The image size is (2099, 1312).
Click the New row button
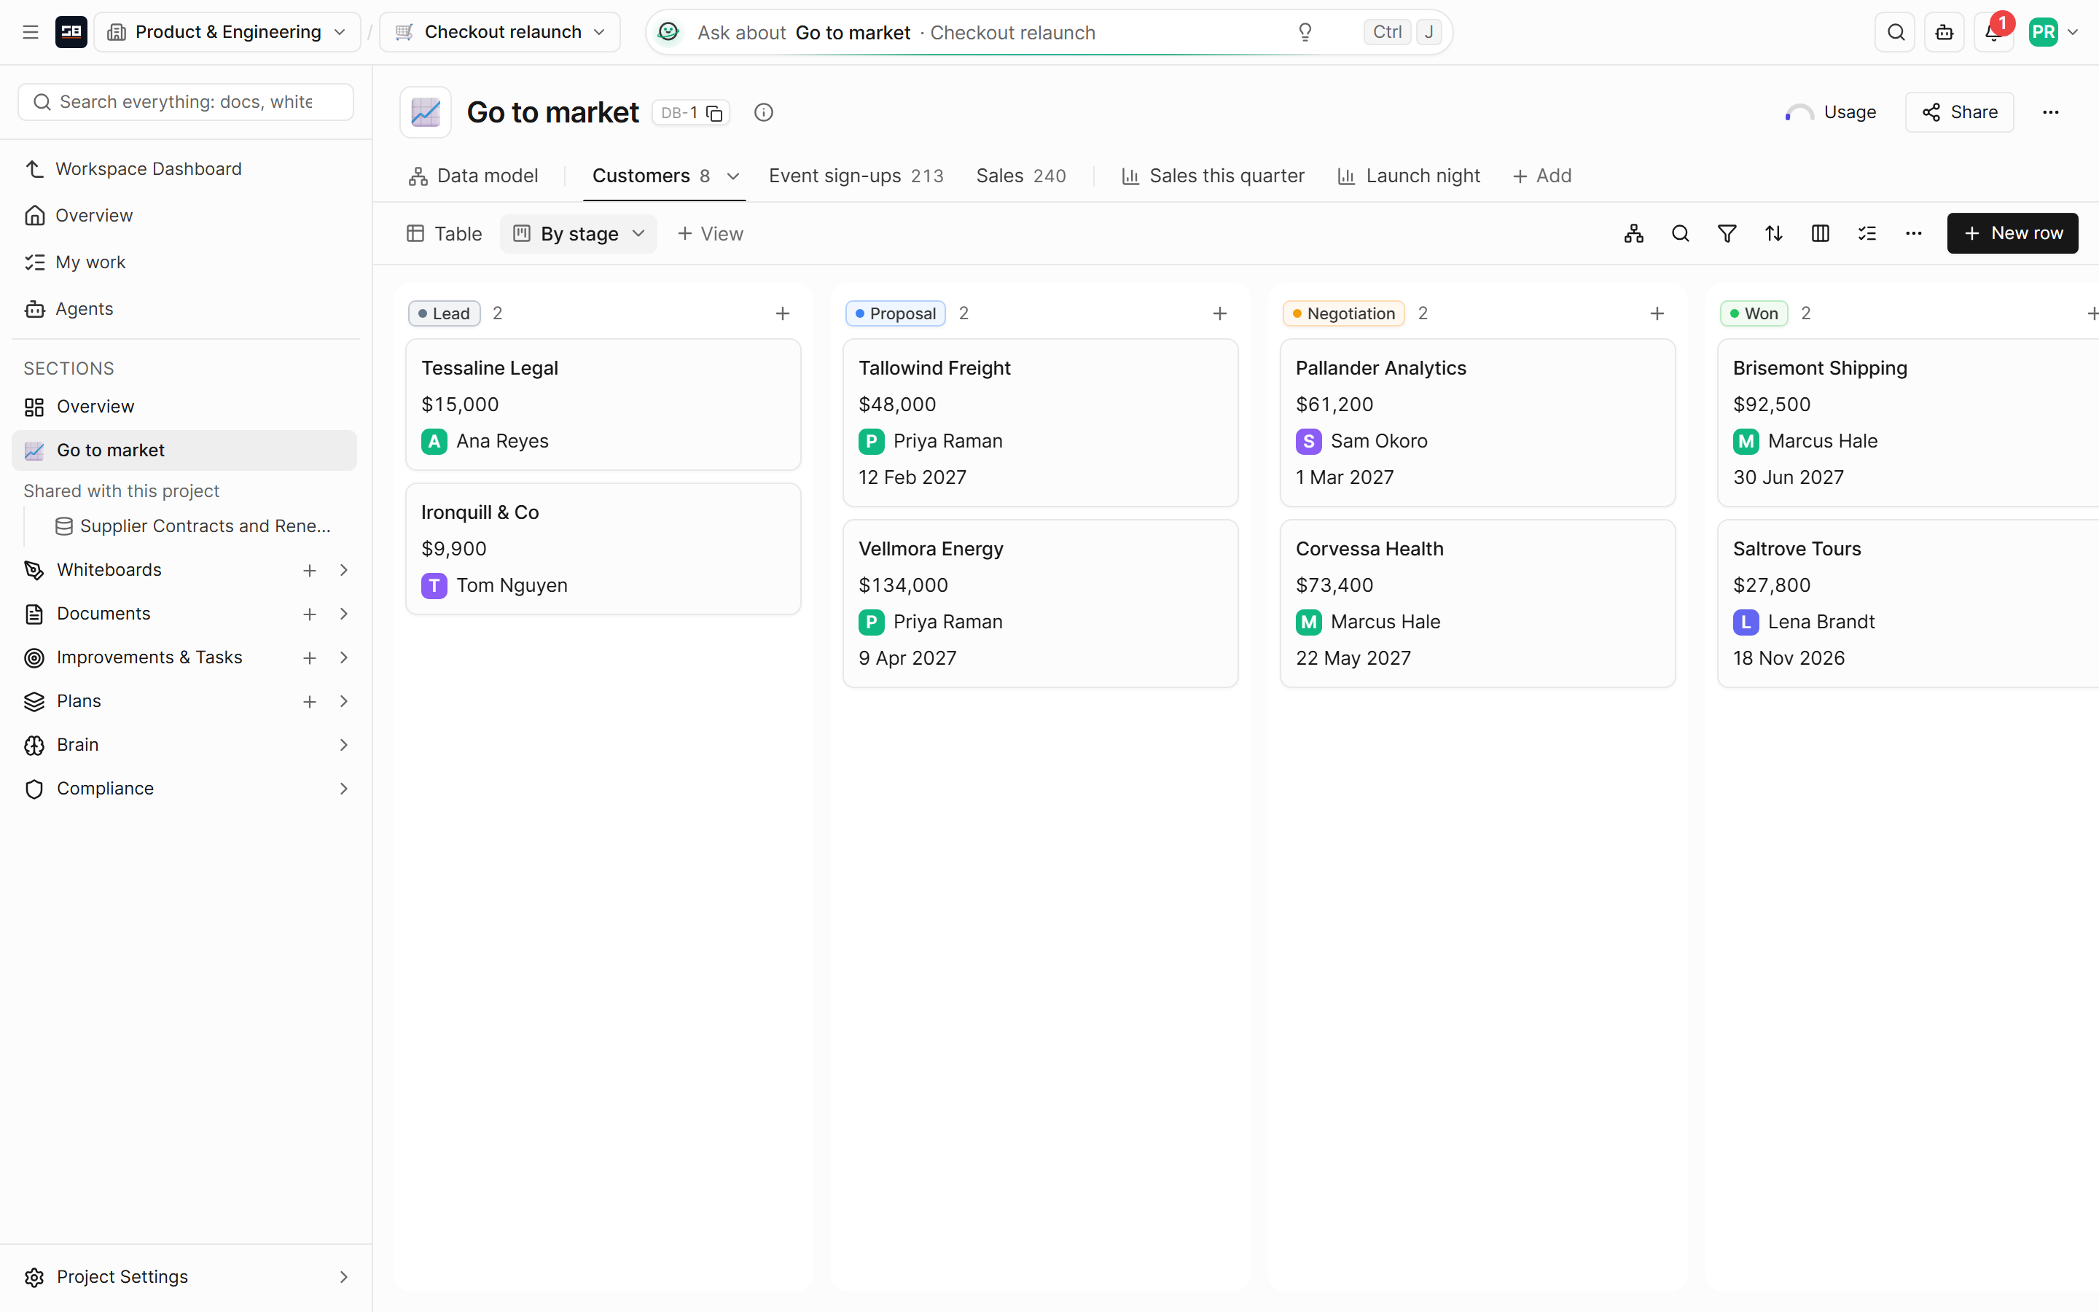[2012, 233]
